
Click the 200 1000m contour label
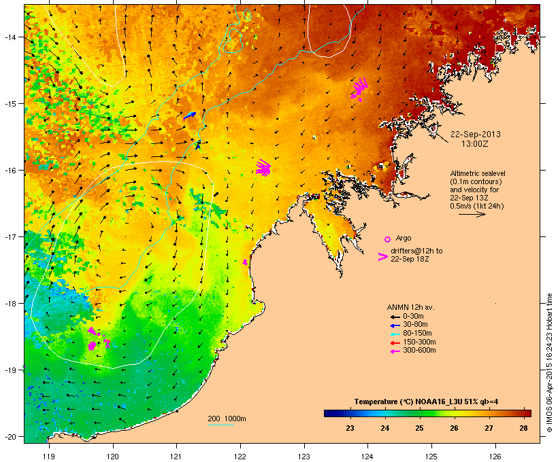point(227,419)
